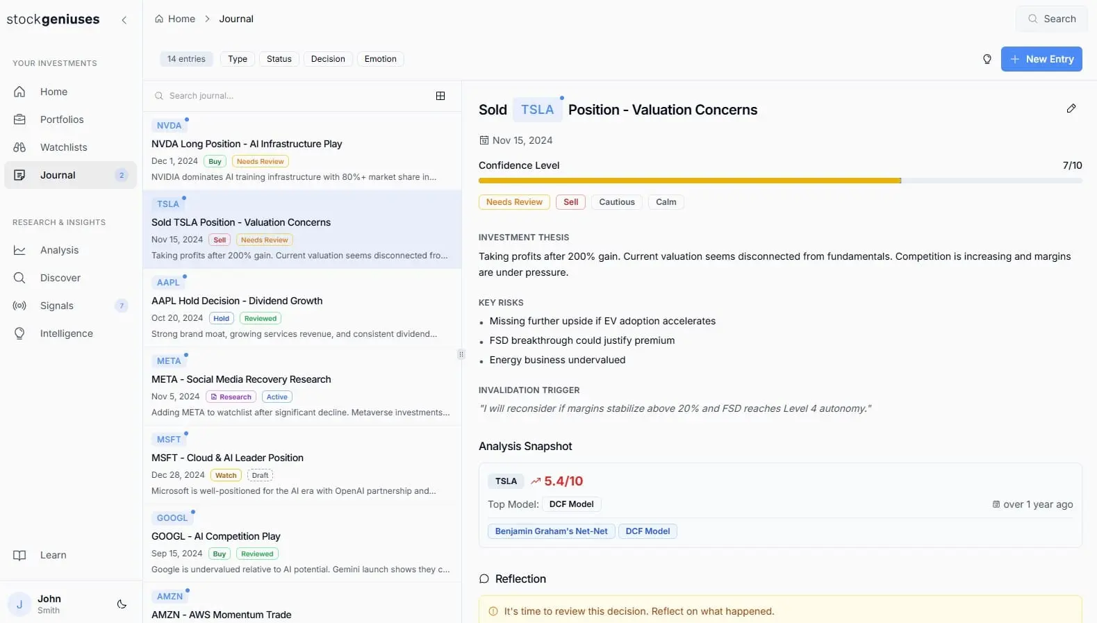Screen dimensions: 1097x623
Task: Click the Intelligence lightbulb icon in sidebar
Action: [x=19, y=333]
